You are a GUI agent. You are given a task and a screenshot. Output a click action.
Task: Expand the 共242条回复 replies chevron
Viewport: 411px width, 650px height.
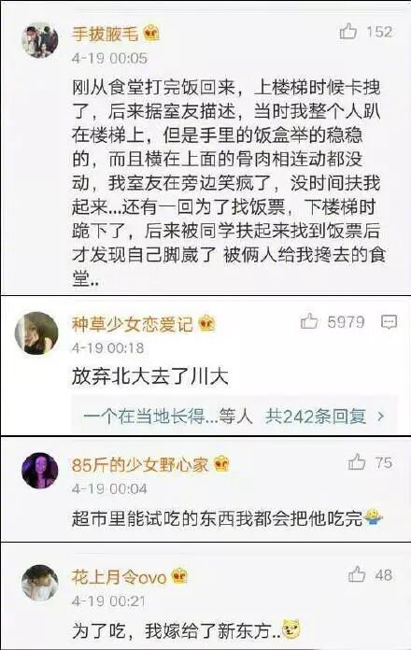point(381,416)
